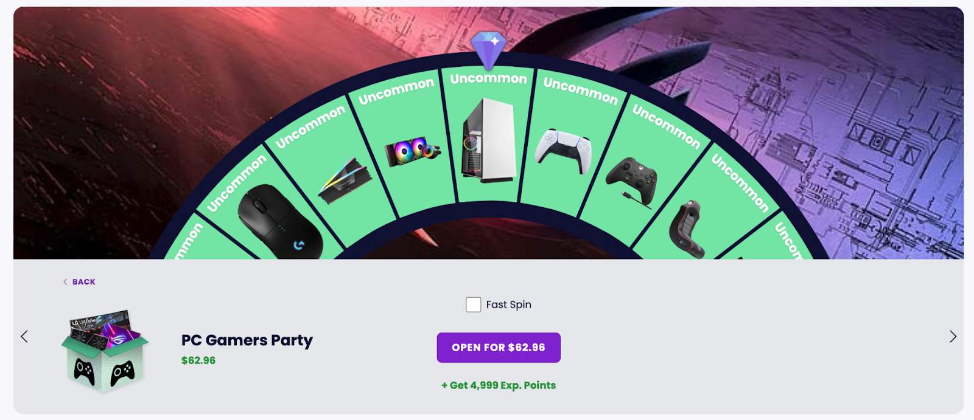Click the RGB liquid cooler prize
The width and height of the screenshot is (974, 420).
412,151
